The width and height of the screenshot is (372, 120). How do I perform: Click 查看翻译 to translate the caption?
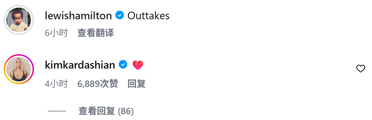(x=95, y=33)
